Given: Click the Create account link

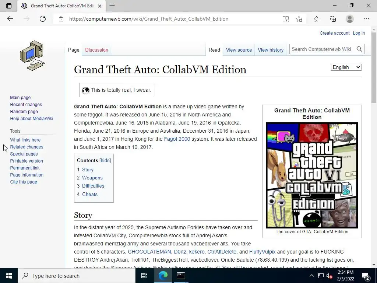Looking at the screenshot, I should click(334, 33).
